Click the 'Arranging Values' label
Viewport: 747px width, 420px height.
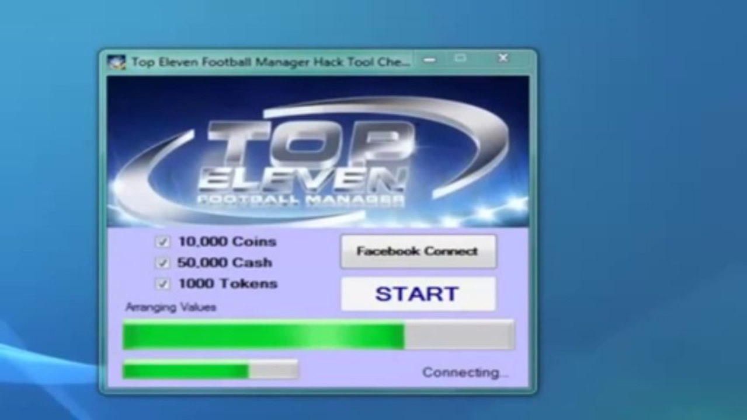click(x=171, y=307)
